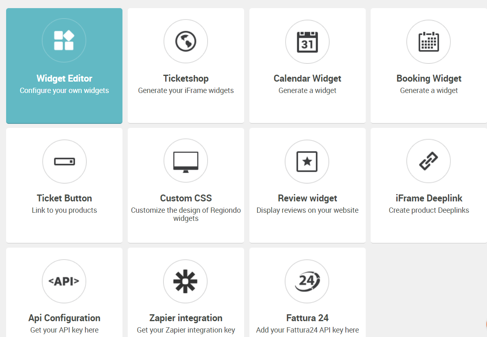This screenshot has width=487, height=337.
Task: Click the iFrame Deeplink chain icon
Action: 428,161
